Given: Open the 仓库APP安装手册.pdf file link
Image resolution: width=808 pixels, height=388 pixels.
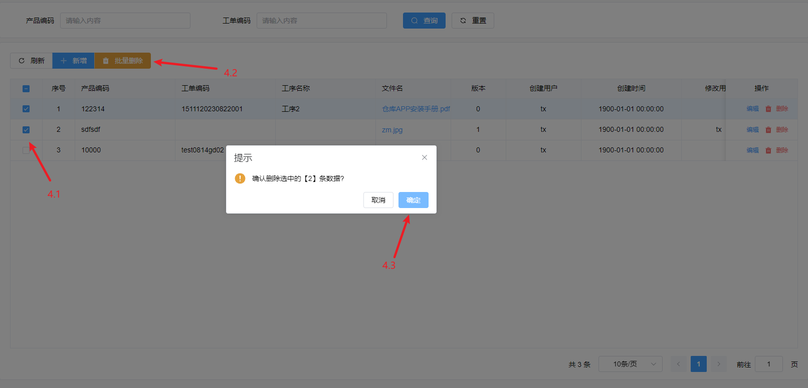Looking at the screenshot, I should coord(416,109).
